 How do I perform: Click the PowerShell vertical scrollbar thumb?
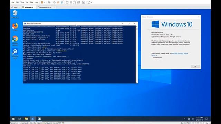coord(137,29)
